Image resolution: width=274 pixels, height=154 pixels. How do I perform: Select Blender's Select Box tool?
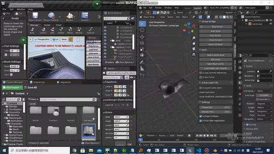coord(142,24)
